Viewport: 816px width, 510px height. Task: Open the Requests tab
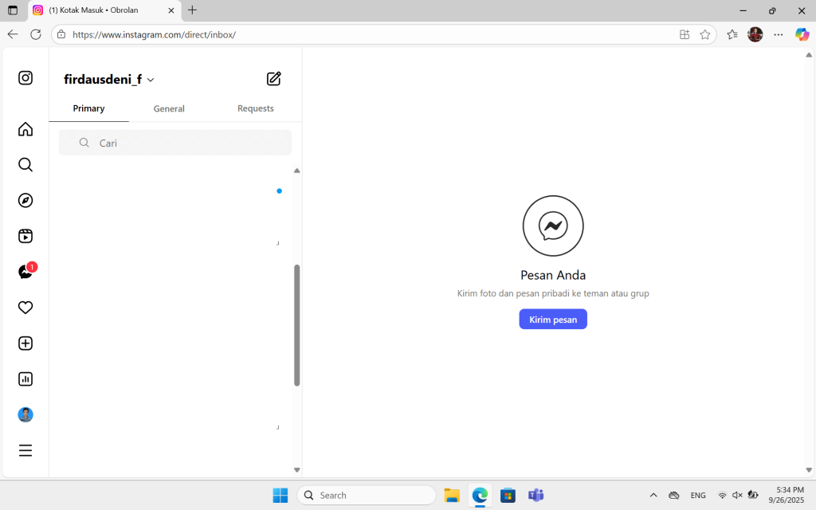(x=255, y=108)
